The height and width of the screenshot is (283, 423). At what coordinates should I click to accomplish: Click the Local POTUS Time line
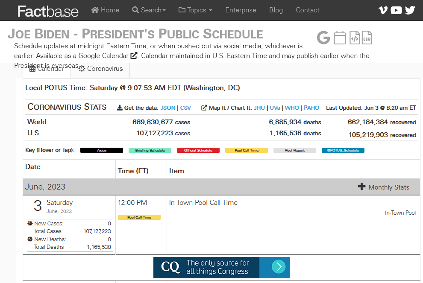pos(132,88)
